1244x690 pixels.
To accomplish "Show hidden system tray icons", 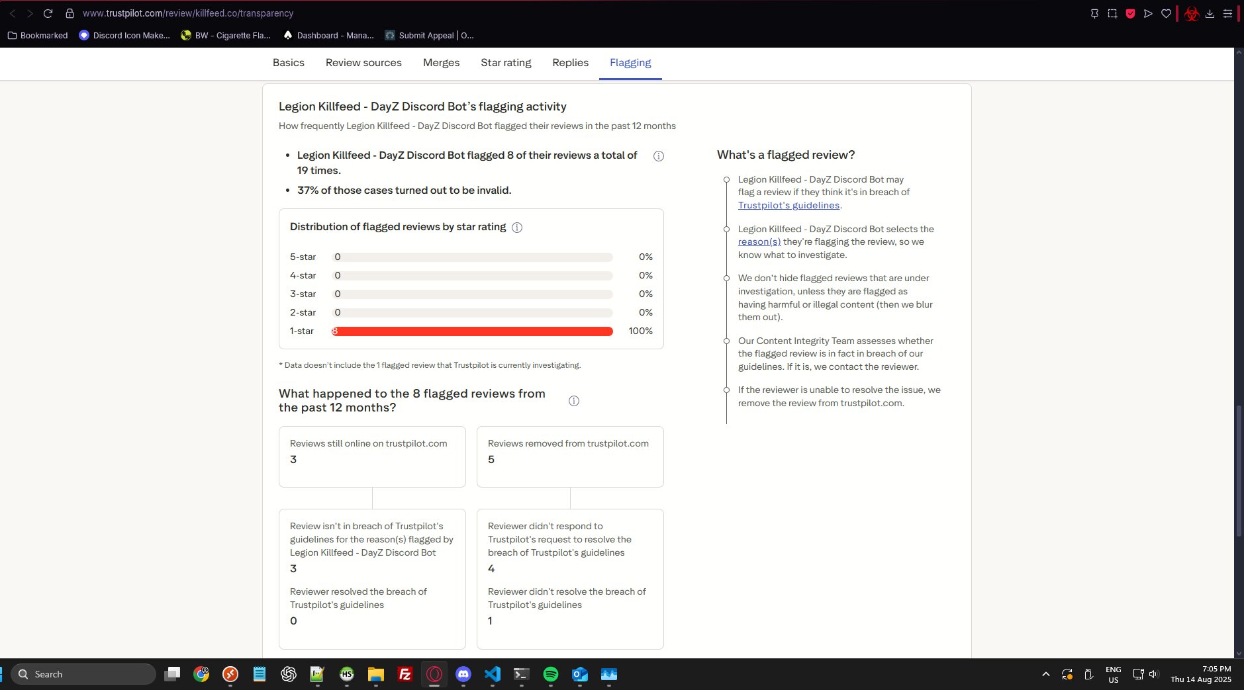I will click(1046, 674).
